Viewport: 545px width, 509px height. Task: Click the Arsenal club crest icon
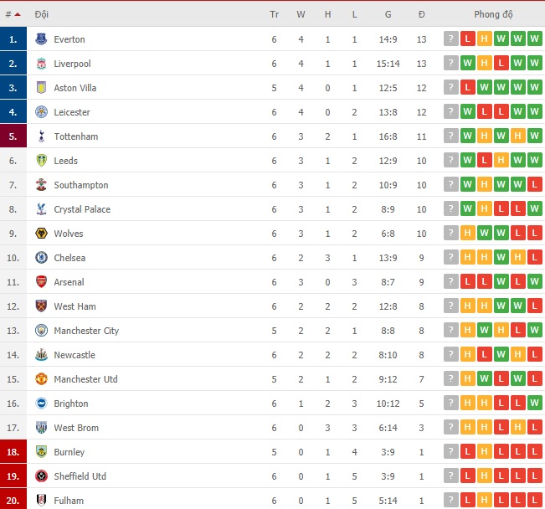click(x=41, y=281)
